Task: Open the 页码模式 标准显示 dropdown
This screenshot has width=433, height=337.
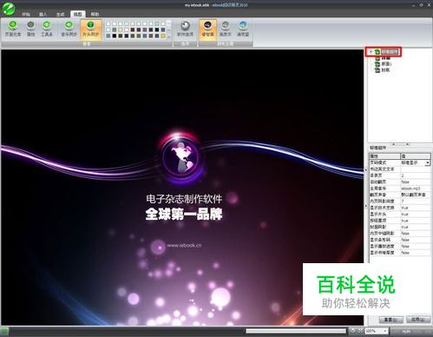Action: tap(428, 162)
